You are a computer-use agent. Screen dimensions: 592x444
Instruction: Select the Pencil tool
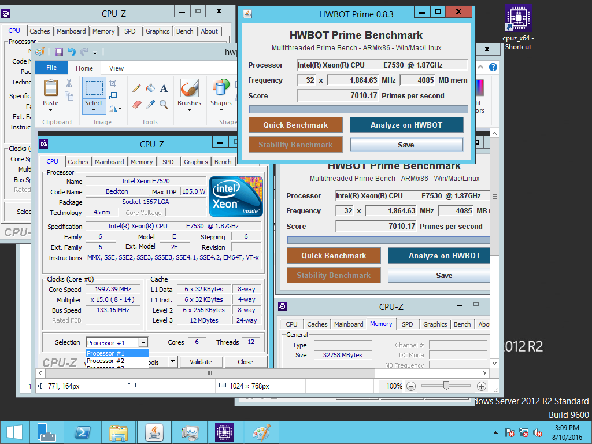tap(136, 88)
